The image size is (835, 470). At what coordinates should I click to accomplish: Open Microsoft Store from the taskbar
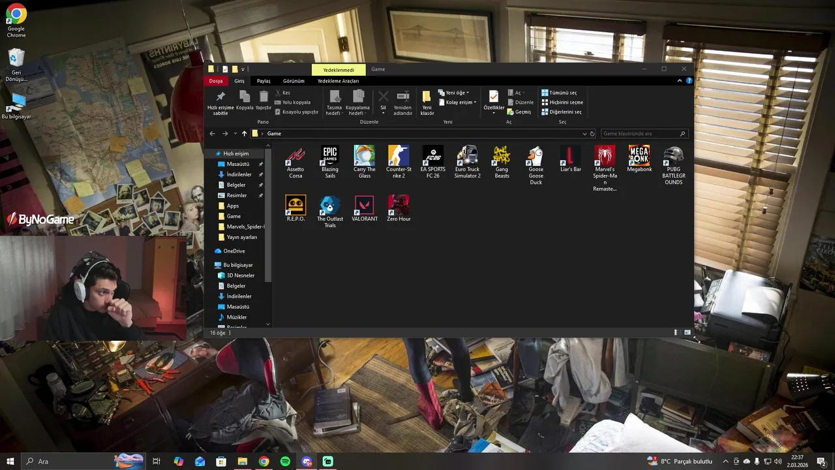pyautogui.click(x=221, y=462)
